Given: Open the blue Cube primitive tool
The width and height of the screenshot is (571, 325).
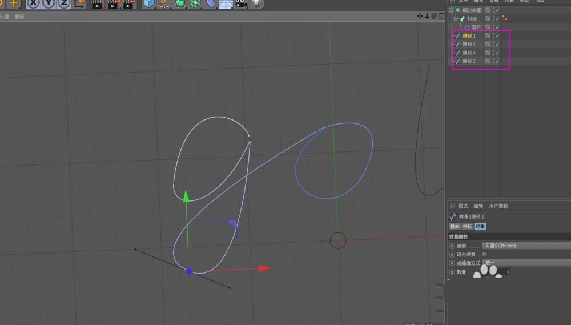Looking at the screenshot, I should [149, 3].
